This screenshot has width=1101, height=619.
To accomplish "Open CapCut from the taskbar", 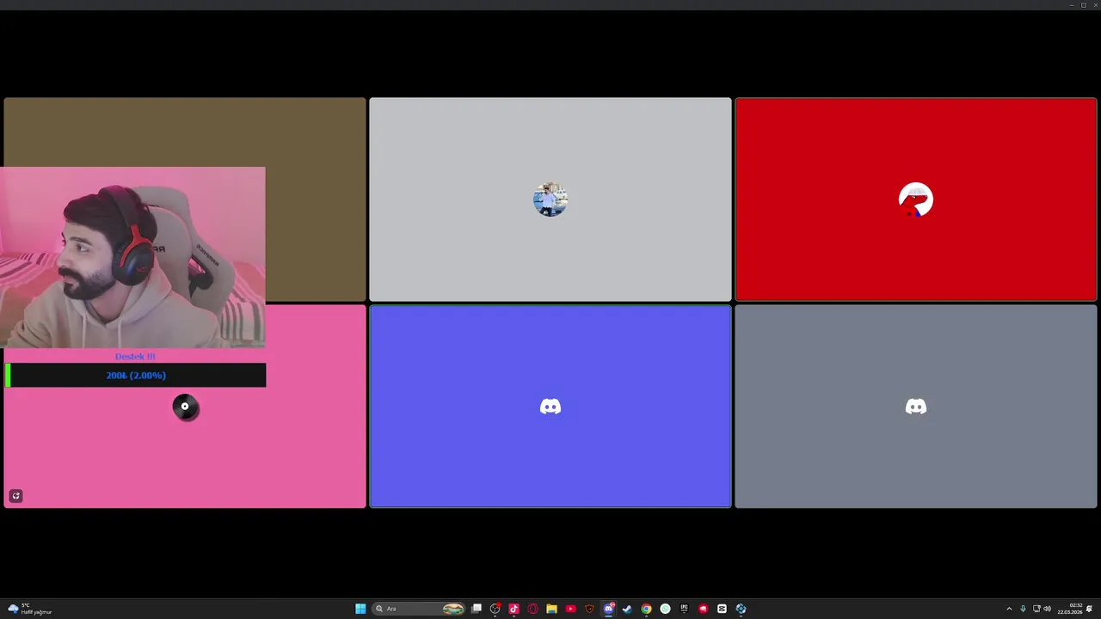I will tap(722, 609).
